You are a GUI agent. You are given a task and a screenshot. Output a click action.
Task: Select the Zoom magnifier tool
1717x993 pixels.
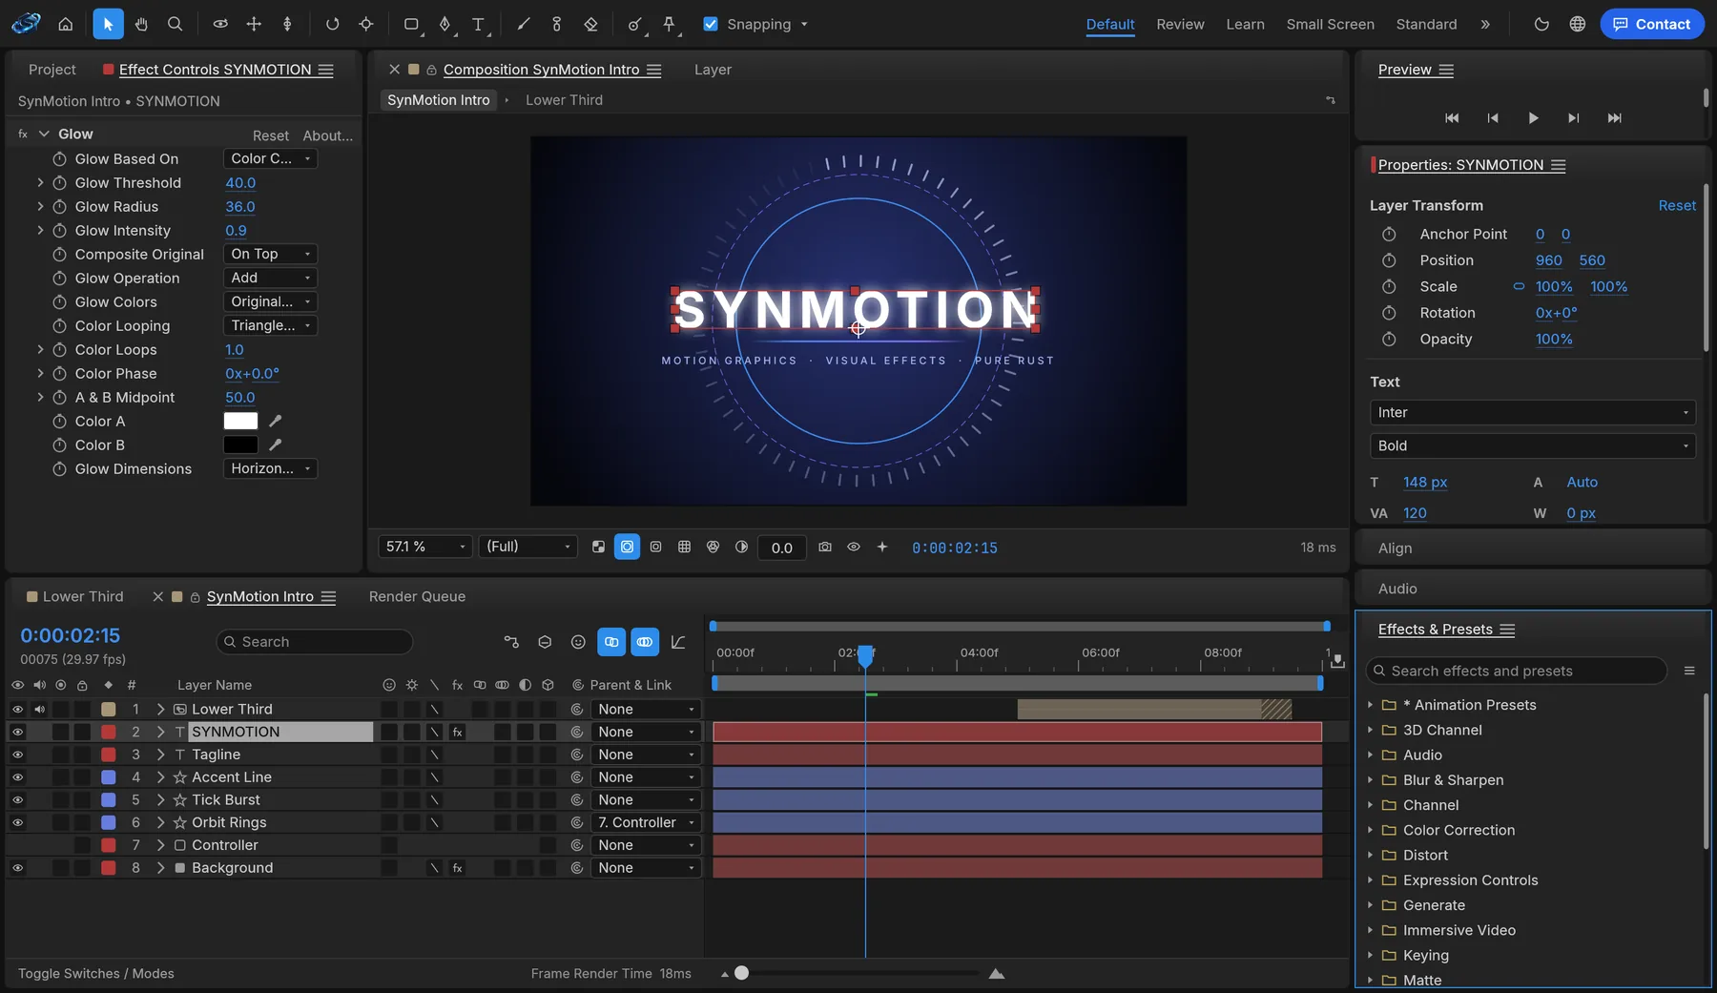(x=175, y=24)
